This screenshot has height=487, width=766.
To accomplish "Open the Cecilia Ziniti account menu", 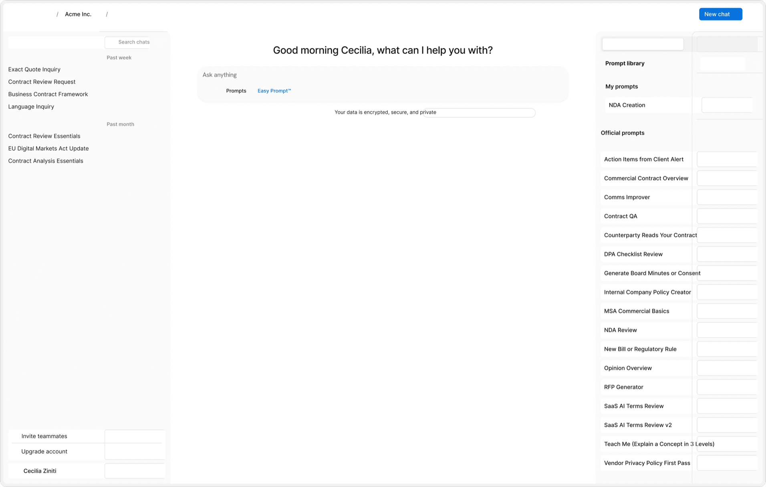I will pyautogui.click(x=40, y=471).
